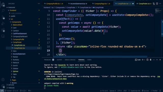Click react-hooks/exhaustive-deps link in terminal

click(x=56, y=79)
